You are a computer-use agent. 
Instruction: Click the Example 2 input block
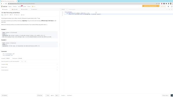pos(29,44)
